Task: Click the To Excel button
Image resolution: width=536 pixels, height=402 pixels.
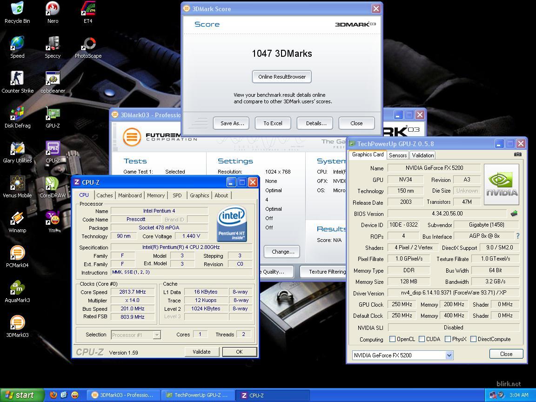Action: click(x=273, y=123)
